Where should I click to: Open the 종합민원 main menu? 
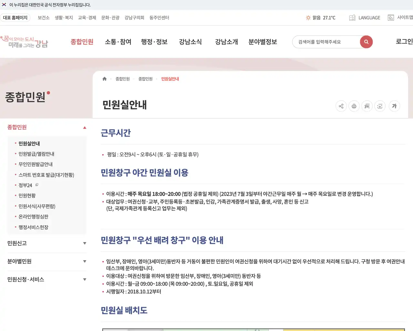(x=82, y=42)
